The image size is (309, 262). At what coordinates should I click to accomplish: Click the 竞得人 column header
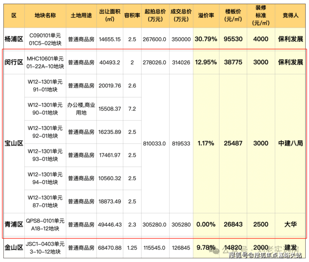click(290, 15)
